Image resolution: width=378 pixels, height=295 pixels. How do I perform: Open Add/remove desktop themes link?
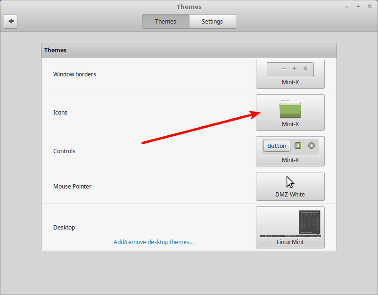coord(153,242)
